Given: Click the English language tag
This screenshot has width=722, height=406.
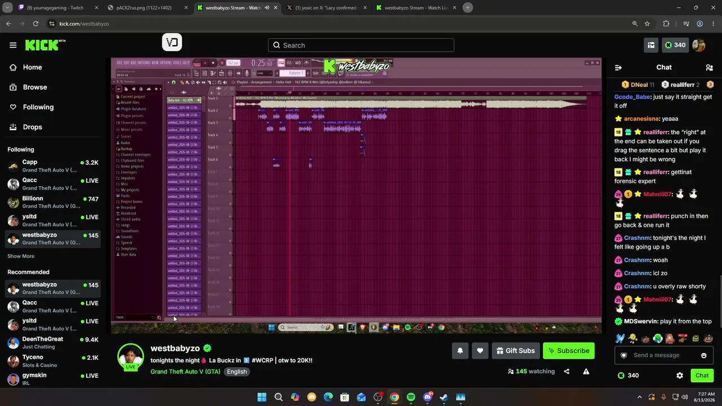Looking at the screenshot, I should [x=237, y=372].
